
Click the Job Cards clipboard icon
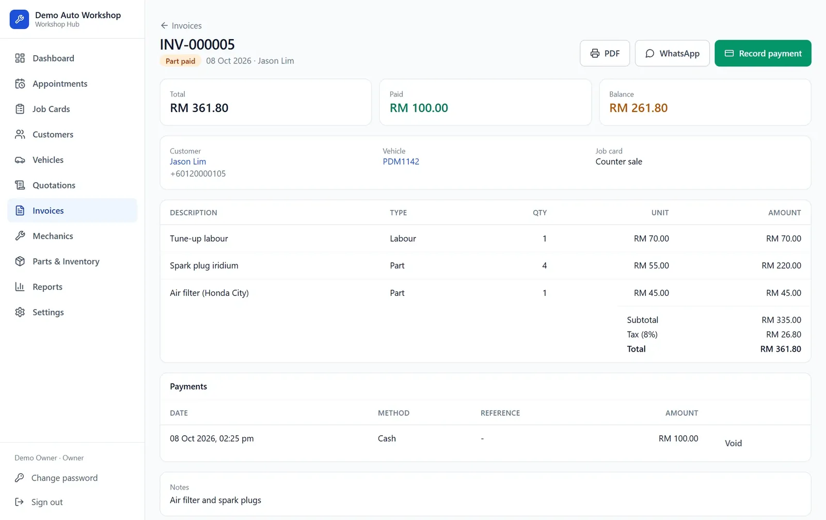pyautogui.click(x=20, y=109)
